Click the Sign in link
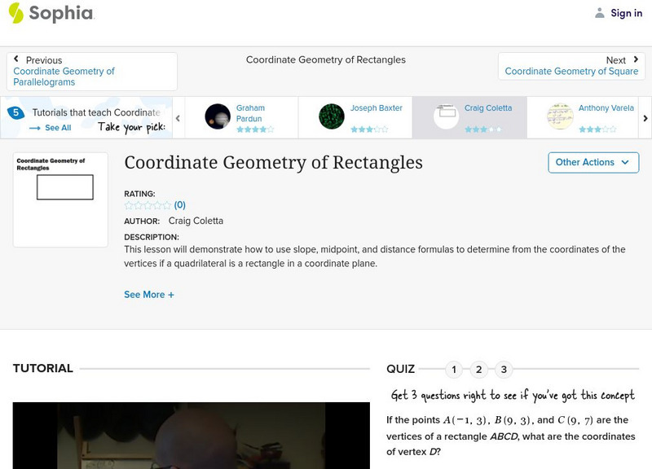The image size is (652, 469). [626, 13]
